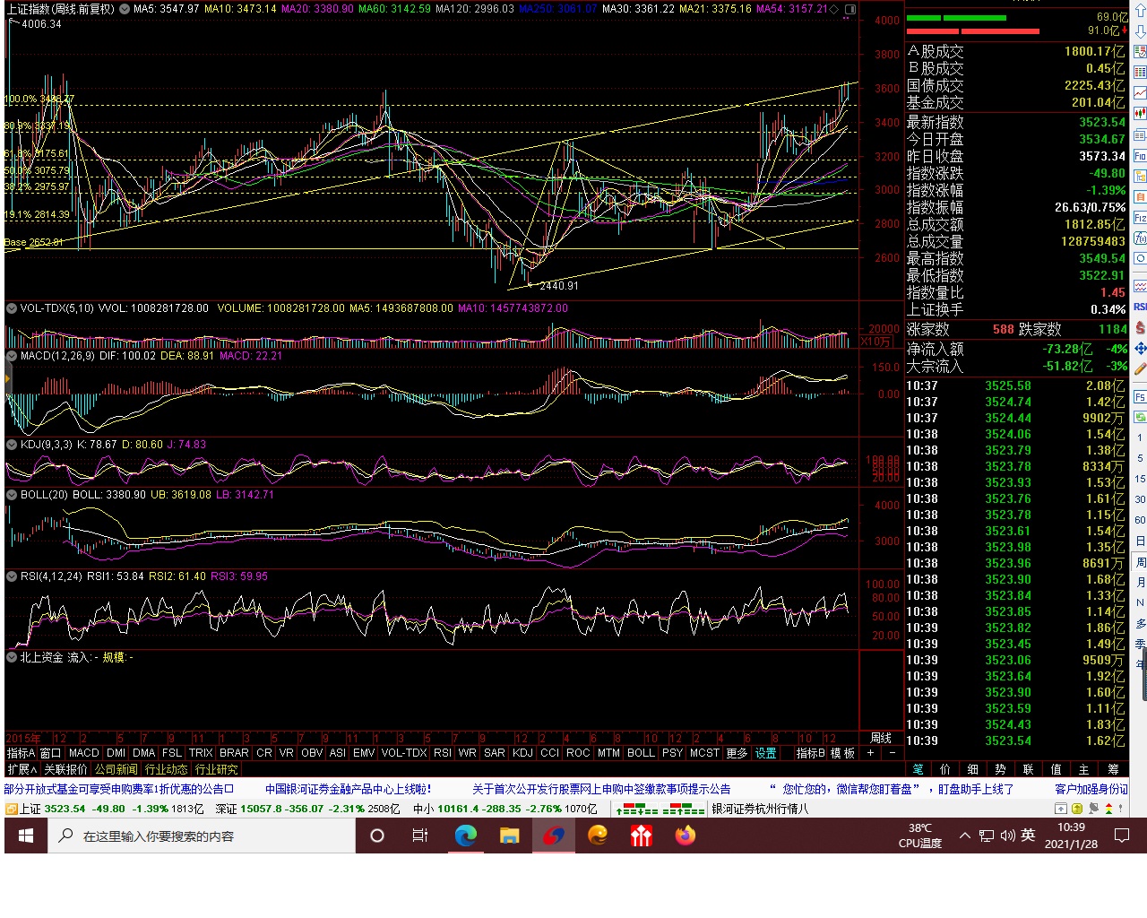Viewport: 1147px width, 918px height.
Task: Click the taskbar clock showing 10:39
Action: pos(1071,836)
